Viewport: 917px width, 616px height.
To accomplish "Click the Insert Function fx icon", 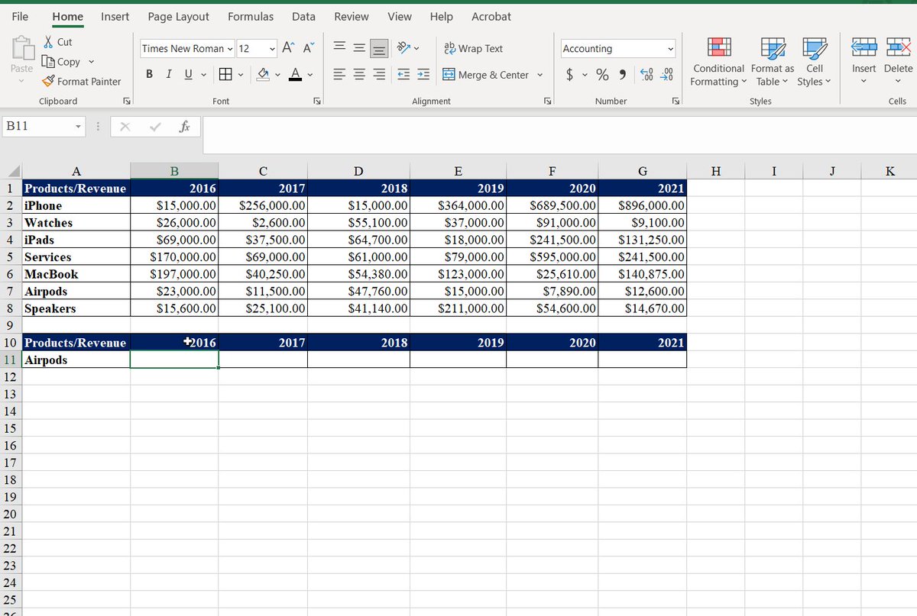I will coord(184,127).
